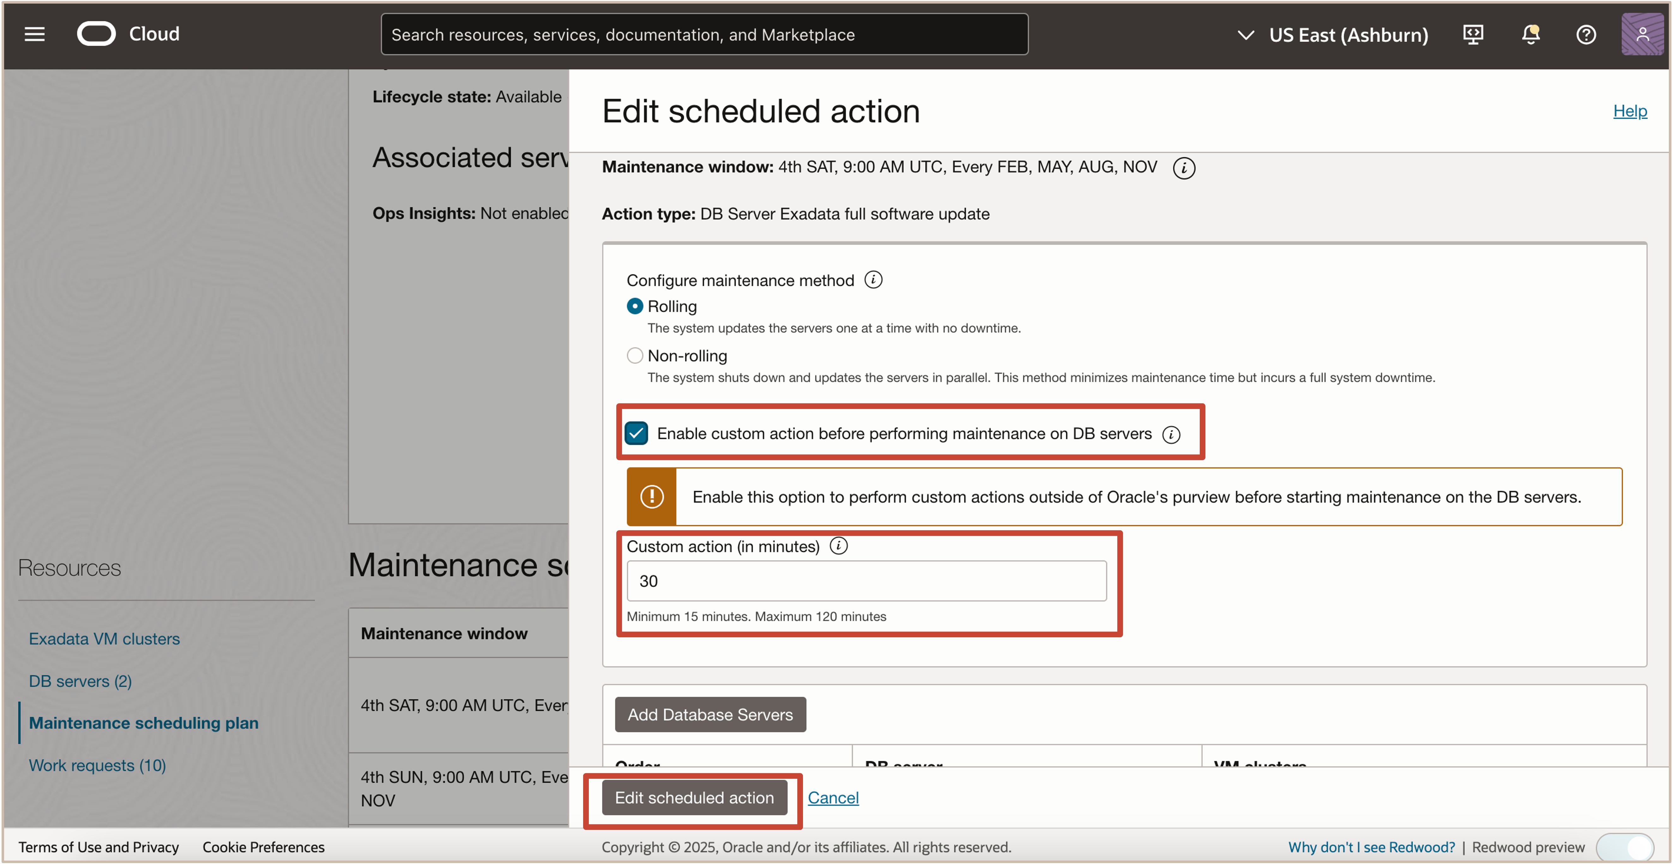Click the info icon beside Enable custom action
Screen dimensions: 1672x864
pyautogui.click(x=1172, y=435)
